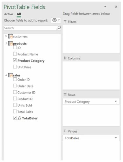The width and height of the screenshot is (123, 162).
Task: Check the products ID field
Action: pos(15,47)
